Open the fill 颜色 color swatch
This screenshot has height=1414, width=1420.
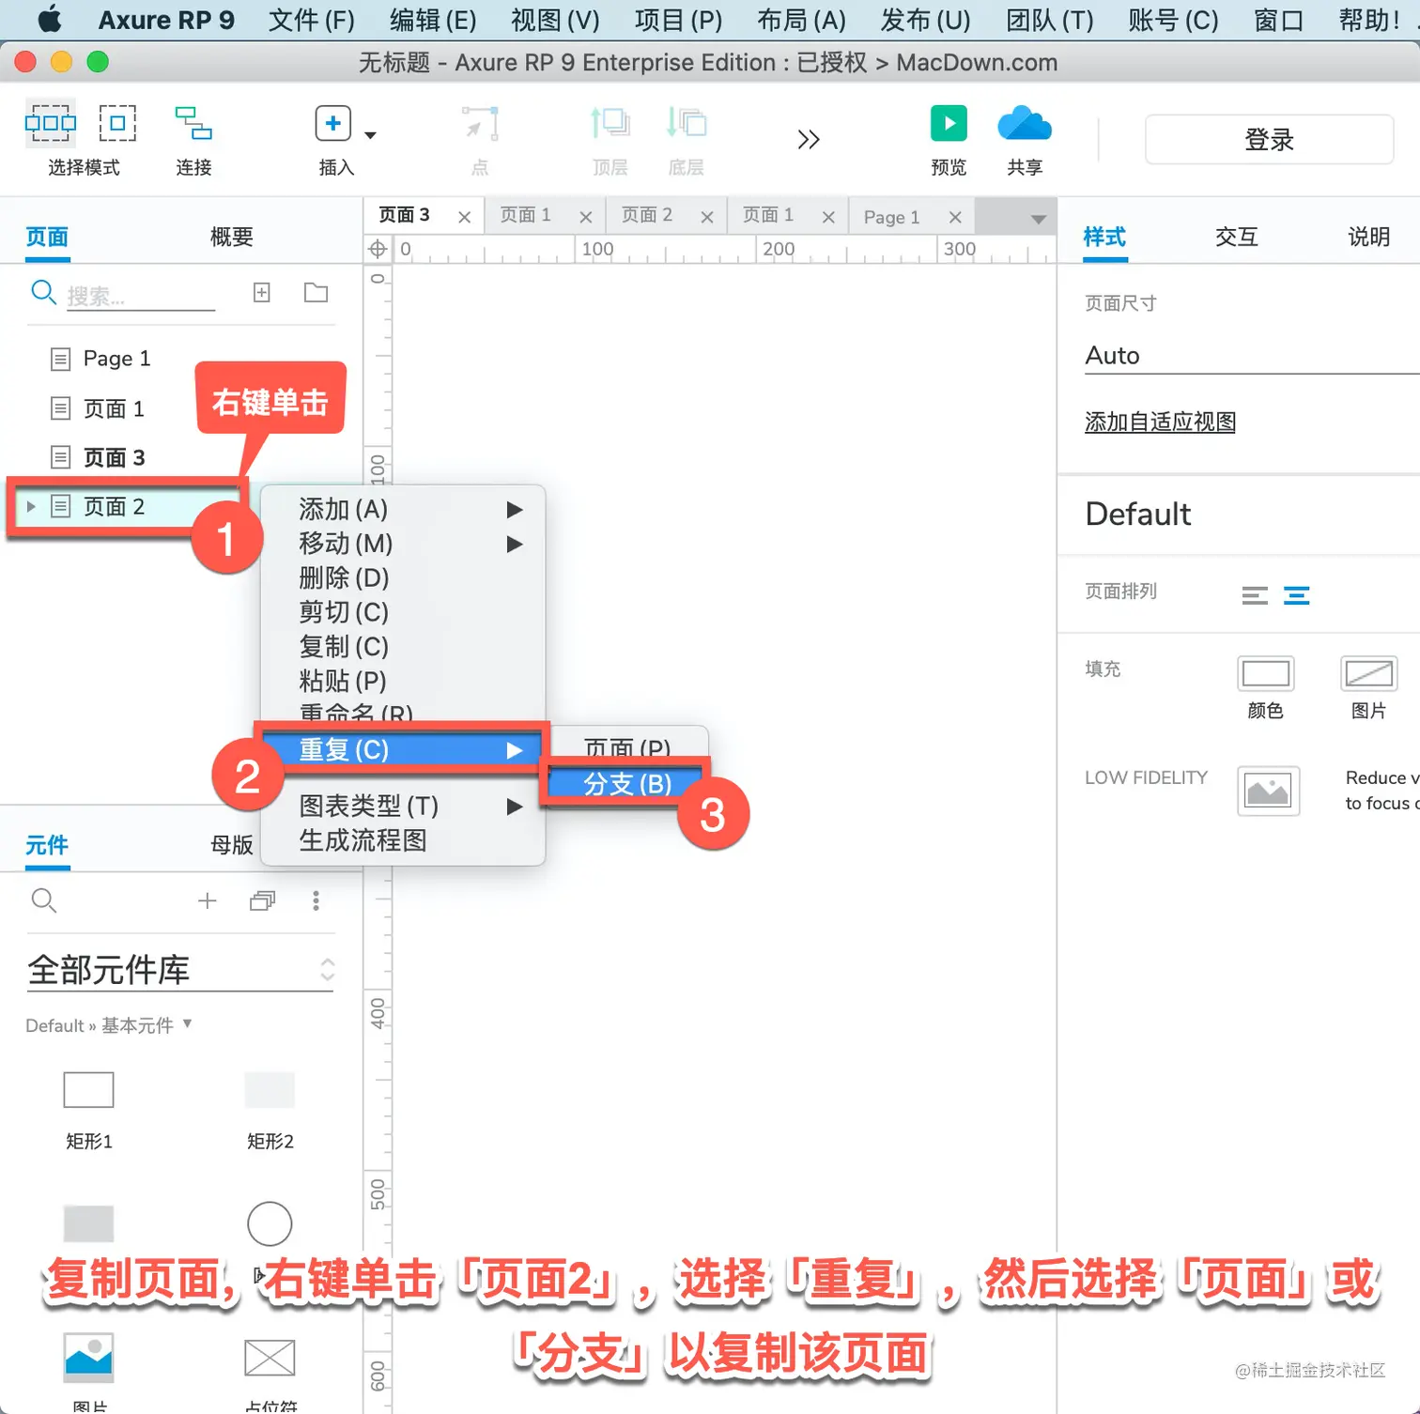tap(1266, 673)
